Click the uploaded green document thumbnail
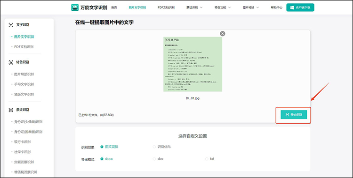Screen dimensions: 353x178 click(x=193, y=64)
